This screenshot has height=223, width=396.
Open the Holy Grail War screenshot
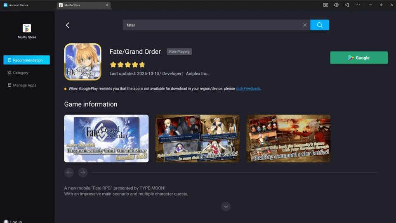pos(106,139)
